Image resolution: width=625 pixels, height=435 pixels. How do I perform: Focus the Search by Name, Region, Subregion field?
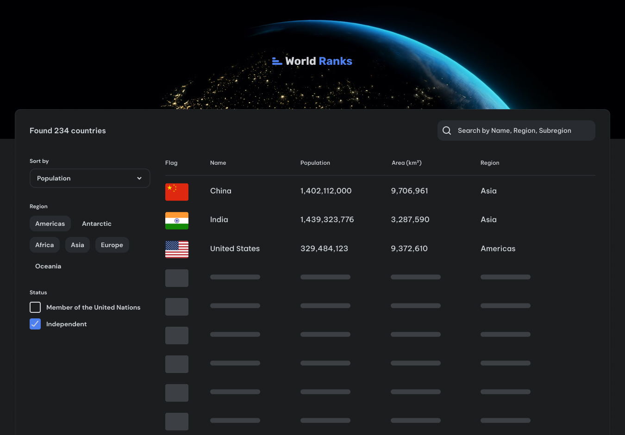(x=516, y=130)
